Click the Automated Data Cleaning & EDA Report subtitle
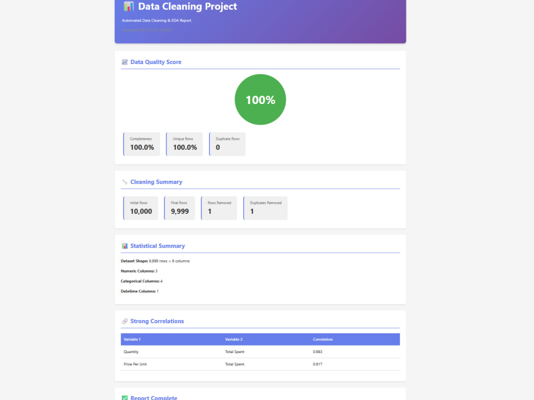 pos(156,20)
